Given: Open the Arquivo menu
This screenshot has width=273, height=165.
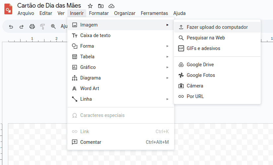Looking at the screenshot, I should point(26,13).
